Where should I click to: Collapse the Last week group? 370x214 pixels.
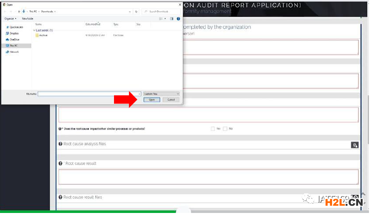34,30
